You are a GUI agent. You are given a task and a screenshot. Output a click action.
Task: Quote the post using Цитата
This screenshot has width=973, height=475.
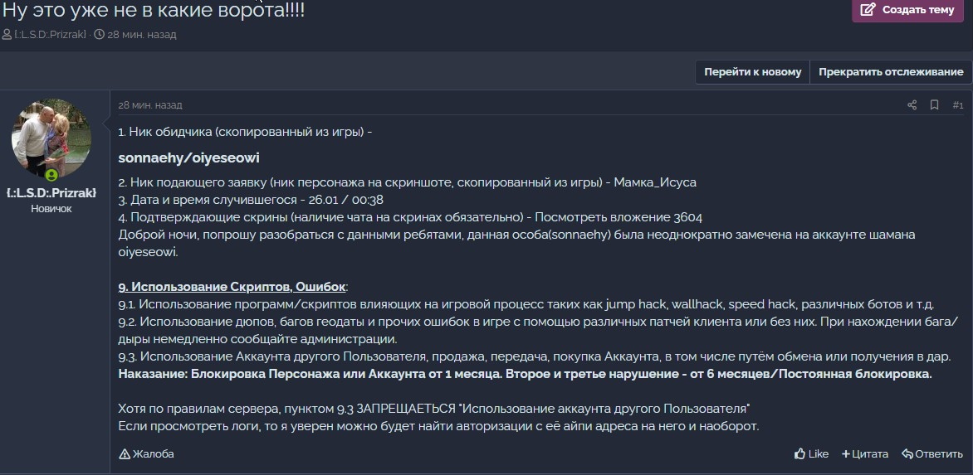coord(864,453)
